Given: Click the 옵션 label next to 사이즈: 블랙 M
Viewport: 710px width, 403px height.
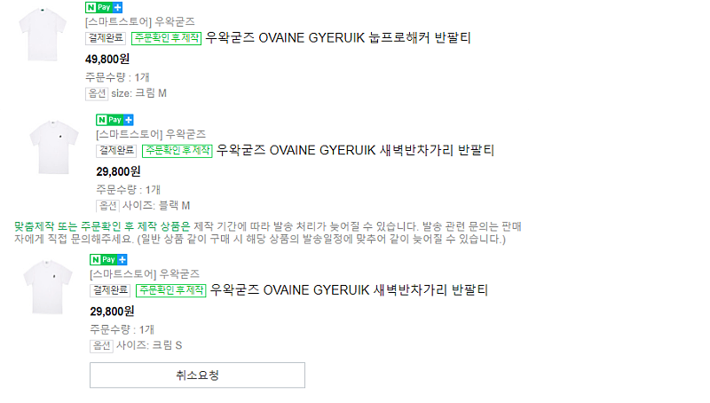Looking at the screenshot, I should [106, 206].
